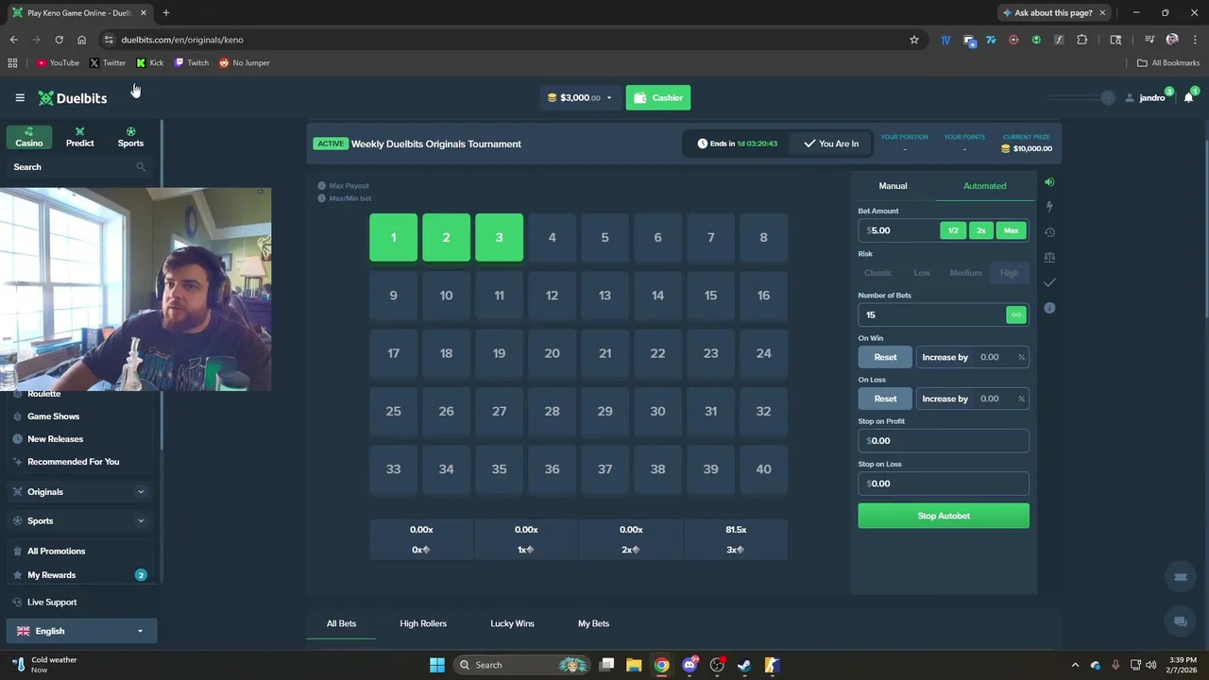Click the search magnifier in sidebar Search
Viewport: 1209px width, 680px height.
(x=141, y=167)
